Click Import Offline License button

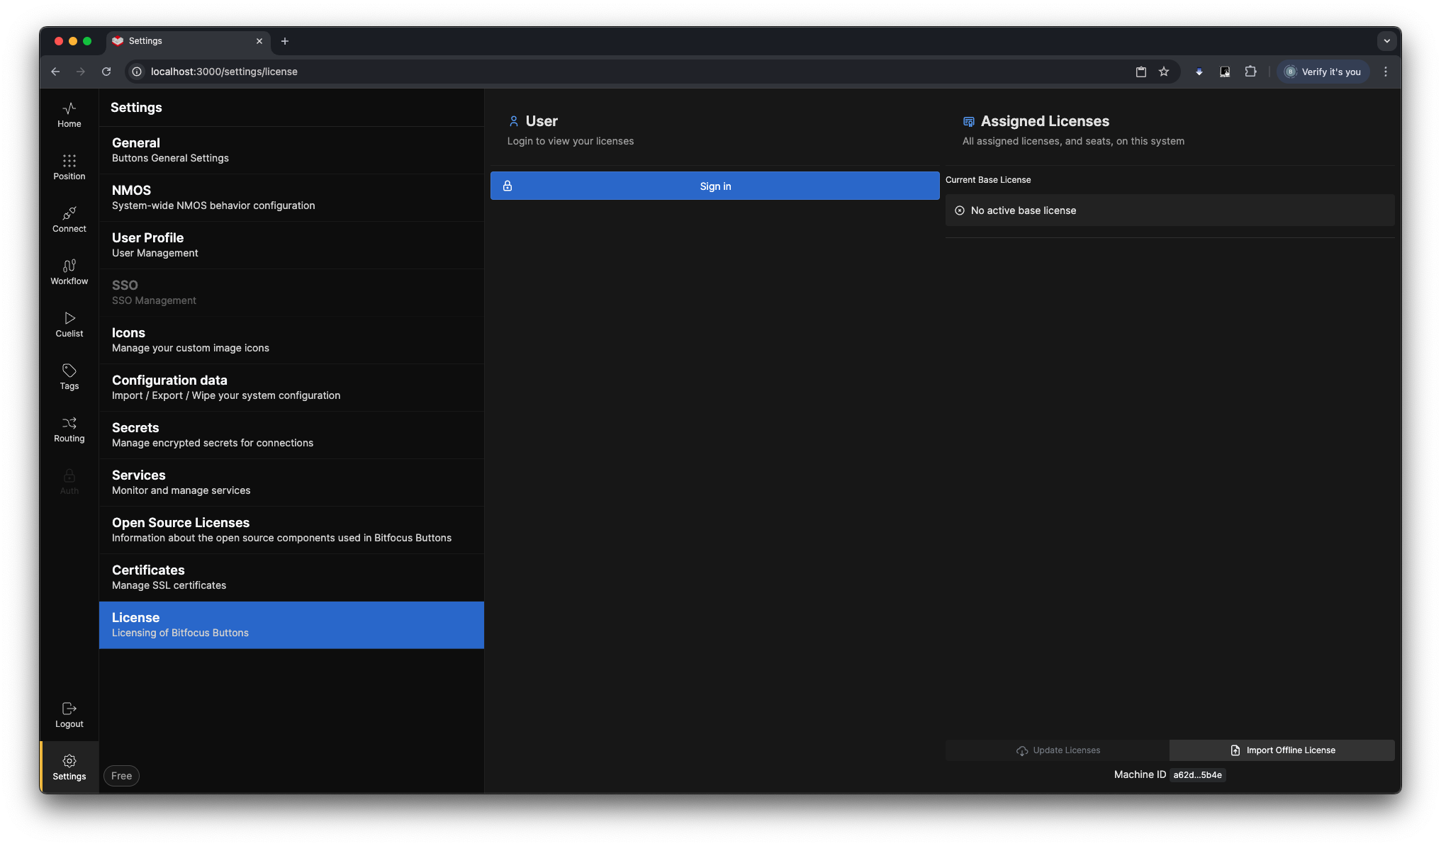1282,750
